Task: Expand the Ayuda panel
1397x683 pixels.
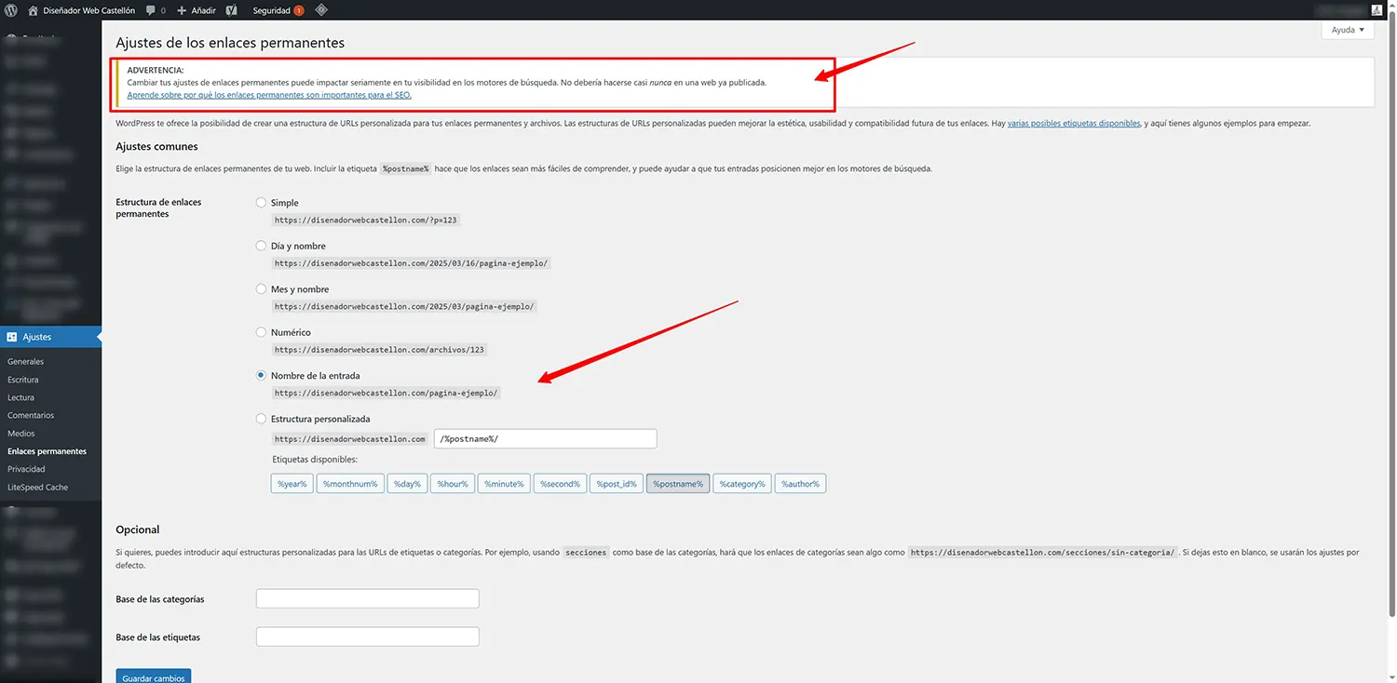Action: coord(1347,29)
